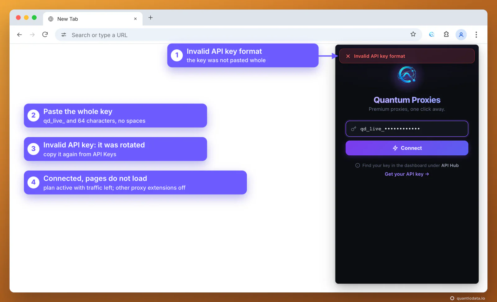This screenshot has height=302, width=497.
Task: Click the 'API Hub' text in the hint
Action: 450,166
